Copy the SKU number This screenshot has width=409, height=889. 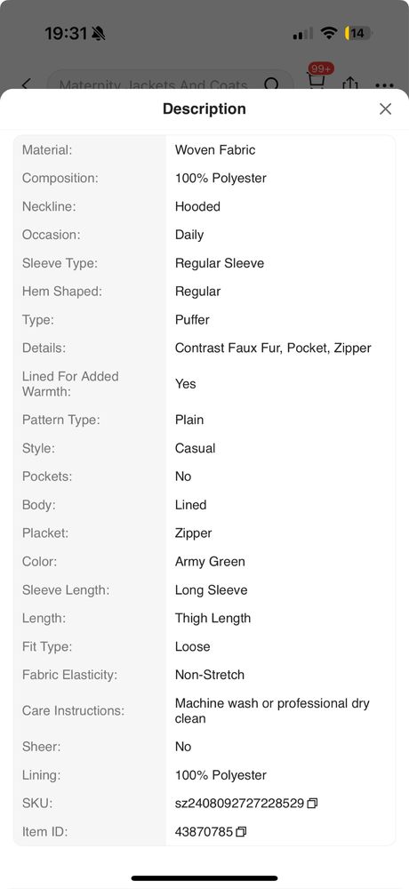point(312,804)
